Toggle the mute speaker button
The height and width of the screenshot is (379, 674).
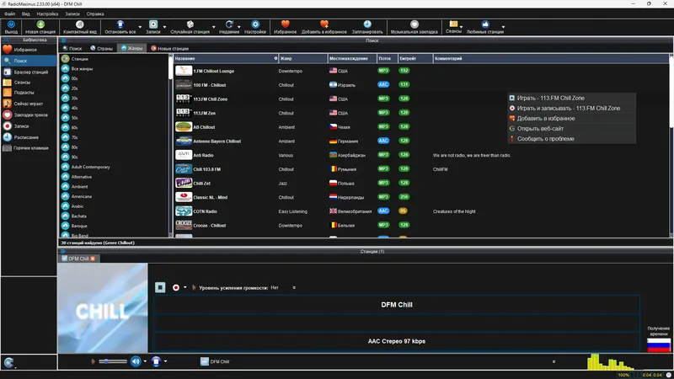pyautogui.click(x=136, y=361)
